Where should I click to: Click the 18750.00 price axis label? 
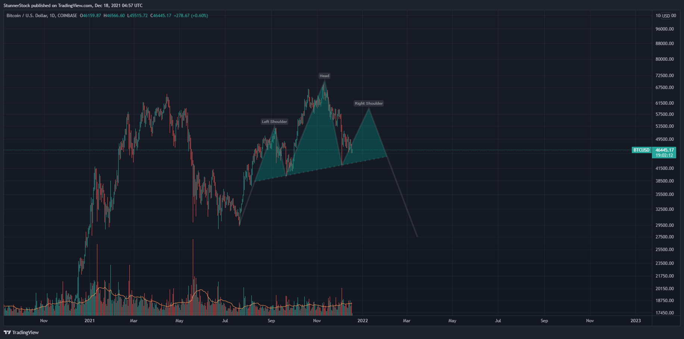[x=665, y=301]
